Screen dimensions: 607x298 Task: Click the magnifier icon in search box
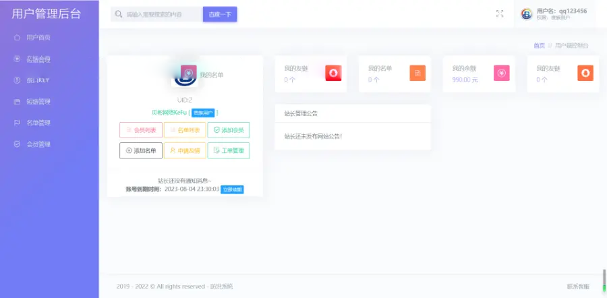click(119, 14)
